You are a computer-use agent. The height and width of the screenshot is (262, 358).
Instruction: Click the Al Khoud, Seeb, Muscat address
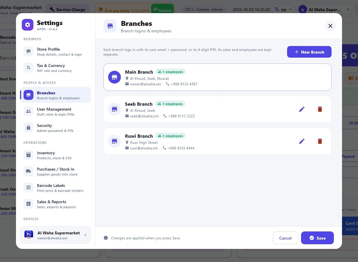point(149,79)
